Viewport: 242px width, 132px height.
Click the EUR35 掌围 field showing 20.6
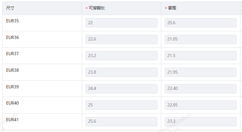pyautogui.click(x=200, y=23)
